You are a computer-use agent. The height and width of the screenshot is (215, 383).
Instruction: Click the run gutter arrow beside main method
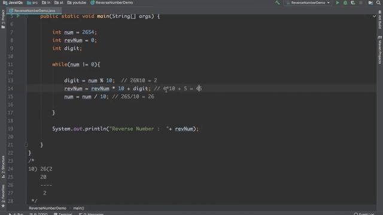point(18,16)
